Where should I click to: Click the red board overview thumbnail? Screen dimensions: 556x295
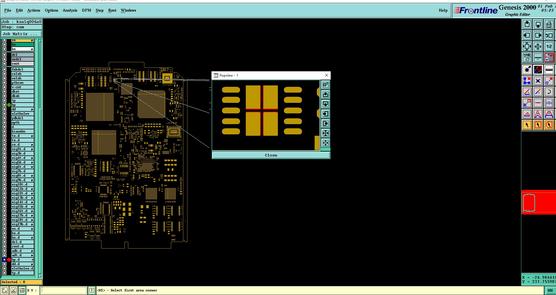coord(539,202)
